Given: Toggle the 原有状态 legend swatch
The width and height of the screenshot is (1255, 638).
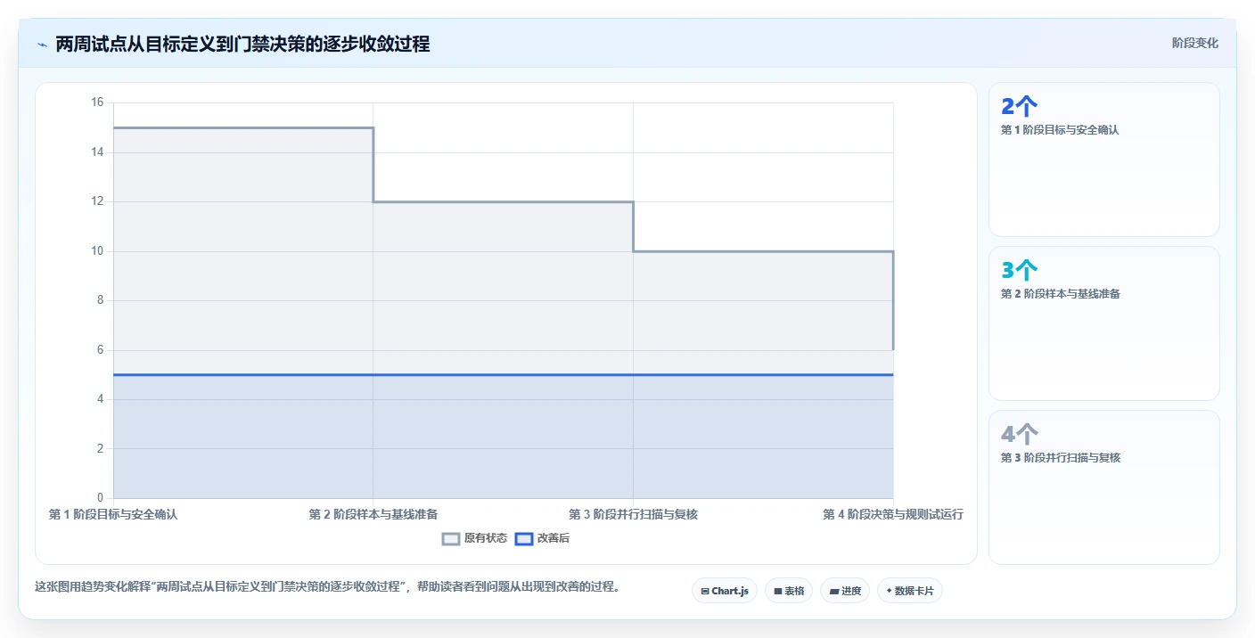Looking at the screenshot, I should [x=451, y=538].
